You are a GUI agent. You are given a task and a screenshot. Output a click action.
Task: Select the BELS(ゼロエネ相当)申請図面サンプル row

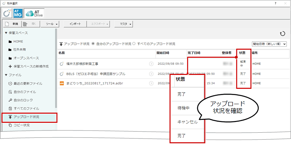click(96, 74)
